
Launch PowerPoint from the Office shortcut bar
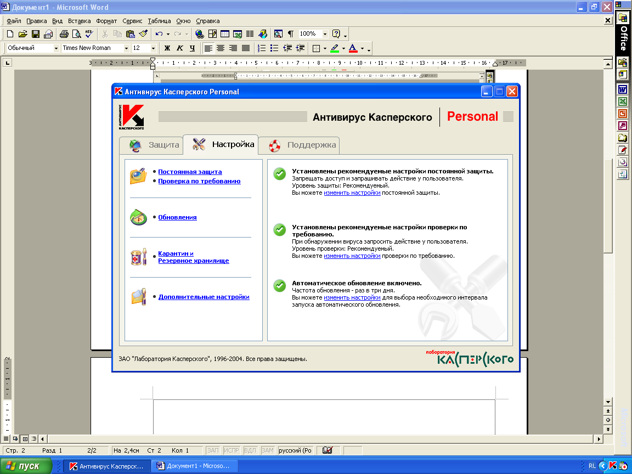coord(623,114)
